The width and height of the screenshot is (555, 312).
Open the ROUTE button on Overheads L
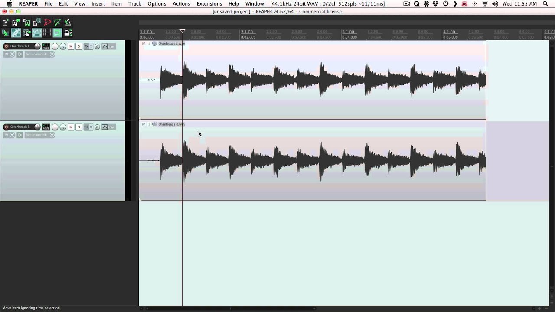(x=46, y=46)
